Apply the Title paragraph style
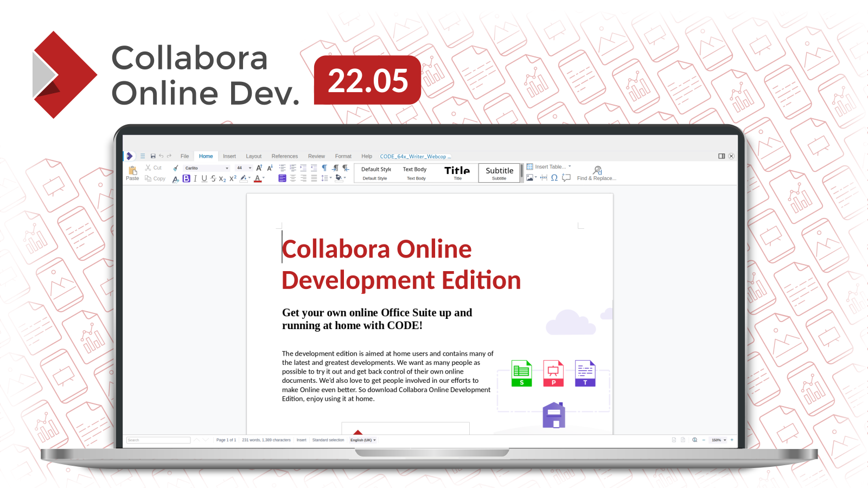868x488 pixels. tap(457, 172)
